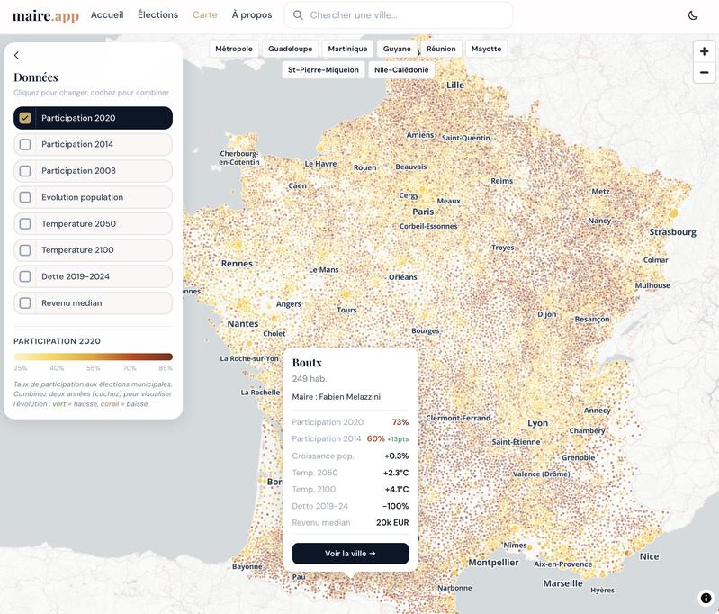The width and height of the screenshot is (719, 614).
Task: Click the map zoom out minus button
Action: click(704, 73)
